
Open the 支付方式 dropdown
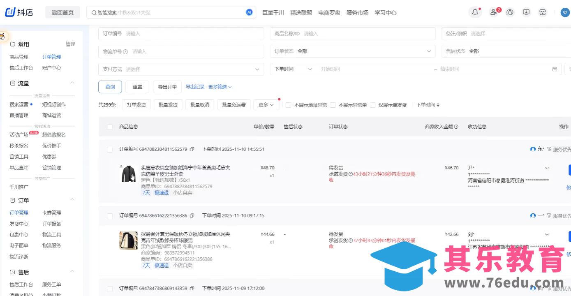(181, 69)
